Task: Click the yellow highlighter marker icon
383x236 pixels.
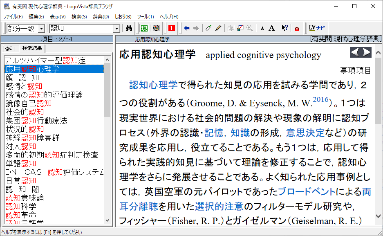Action: 218,28
